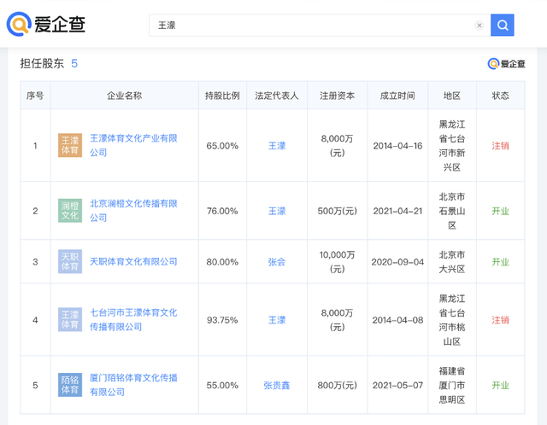Select the 800万(元) registered capital cell
The height and width of the screenshot is (425, 547).
click(x=338, y=385)
